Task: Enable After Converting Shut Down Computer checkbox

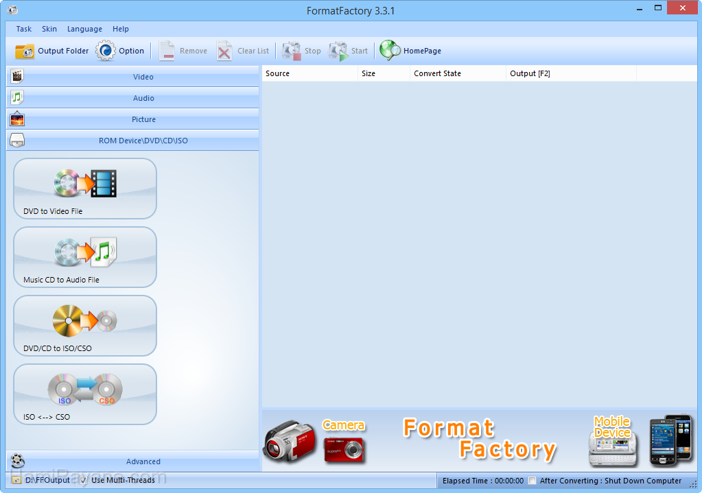Action: [x=532, y=481]
